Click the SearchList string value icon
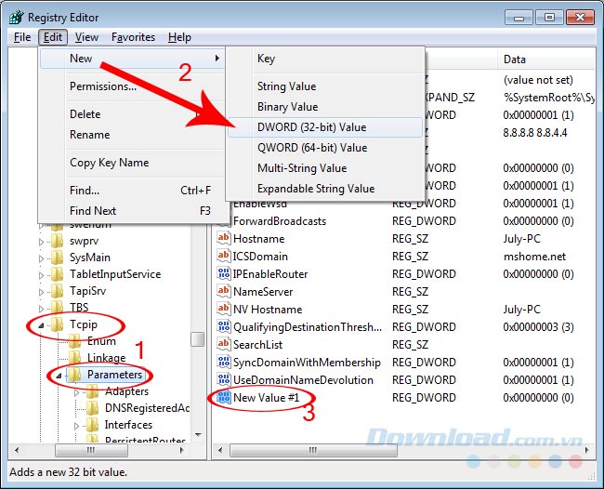604x489 pixels. [x=223, y=344]
